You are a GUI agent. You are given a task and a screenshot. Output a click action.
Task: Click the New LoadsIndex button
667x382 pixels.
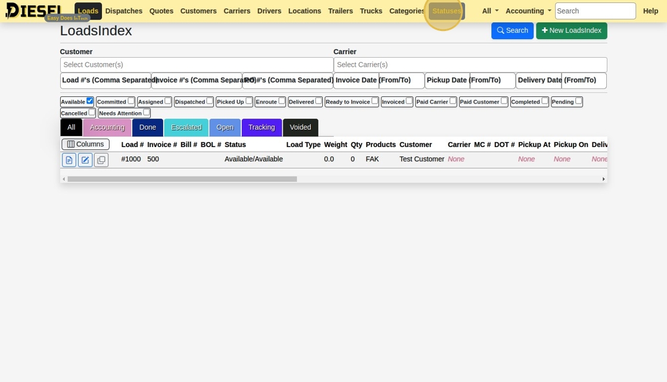click(571, 30)
